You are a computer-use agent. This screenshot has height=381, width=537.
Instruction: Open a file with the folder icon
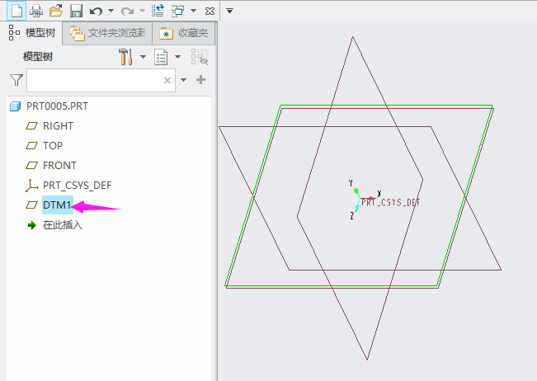click(x=56, y=11)
